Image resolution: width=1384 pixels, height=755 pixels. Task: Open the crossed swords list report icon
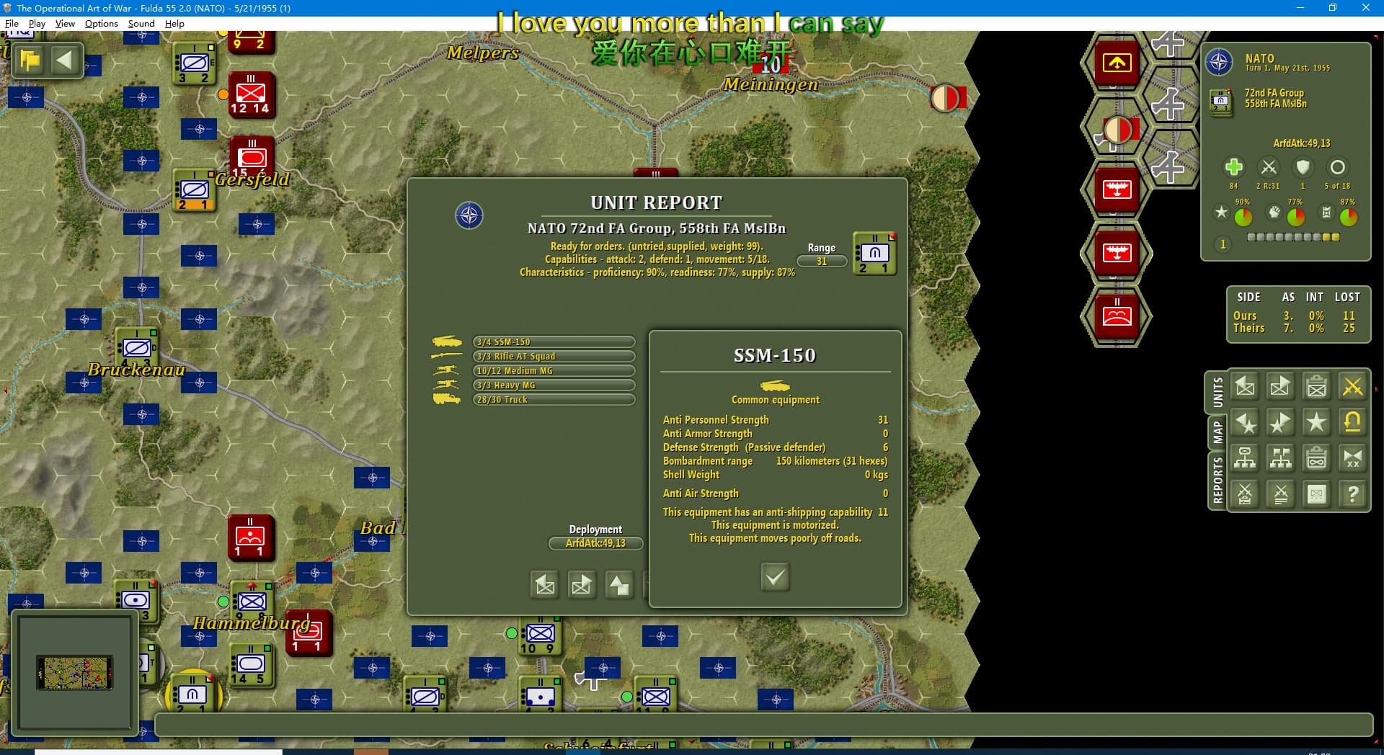[1280, 494]
